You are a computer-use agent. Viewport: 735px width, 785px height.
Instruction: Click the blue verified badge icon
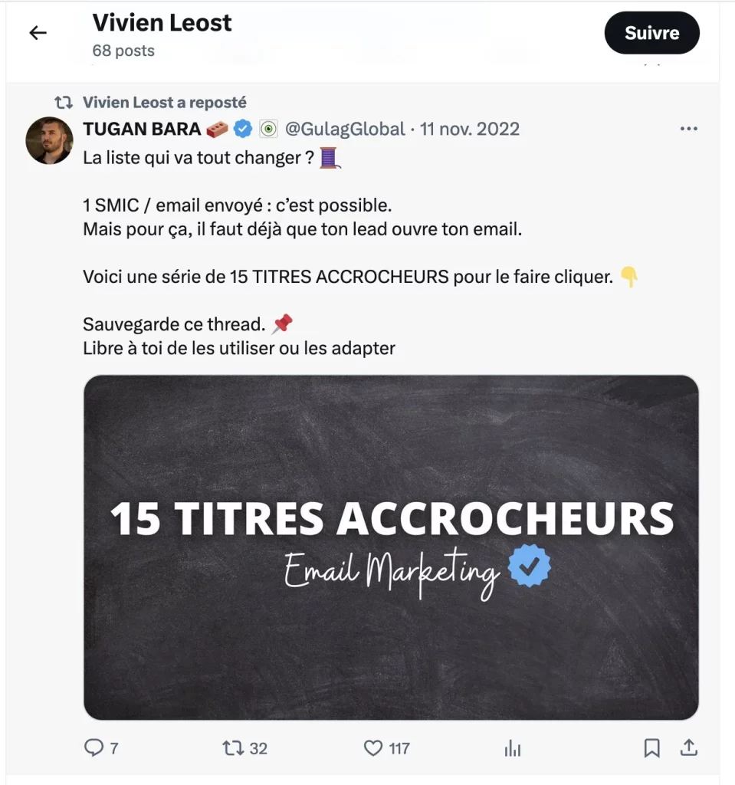coord(243,129)
